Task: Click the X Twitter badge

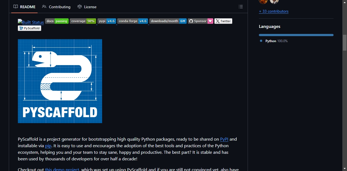Action: (x=223, y=21)
